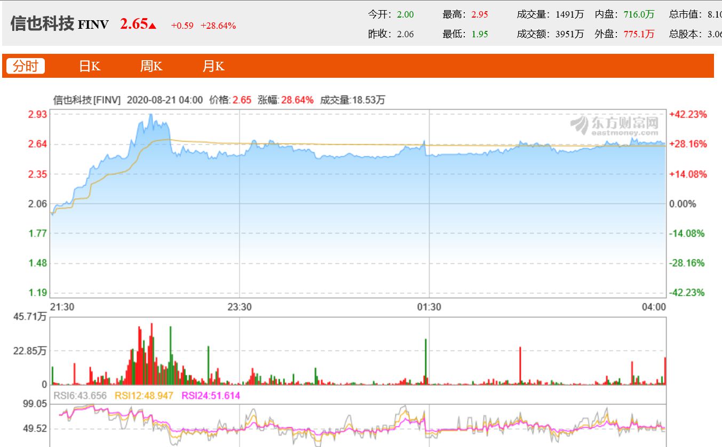Click the 涨幅 28.64% label above chart
Screen dimensions: 722x447
click(x=285, y=100)
